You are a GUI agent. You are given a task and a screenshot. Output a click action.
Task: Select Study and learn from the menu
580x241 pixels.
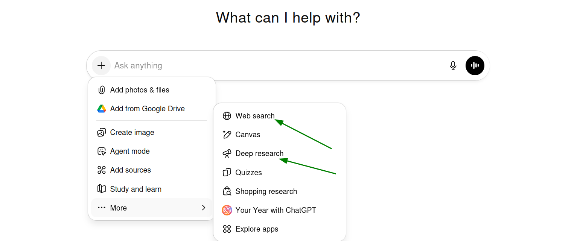tap(136, 189)
